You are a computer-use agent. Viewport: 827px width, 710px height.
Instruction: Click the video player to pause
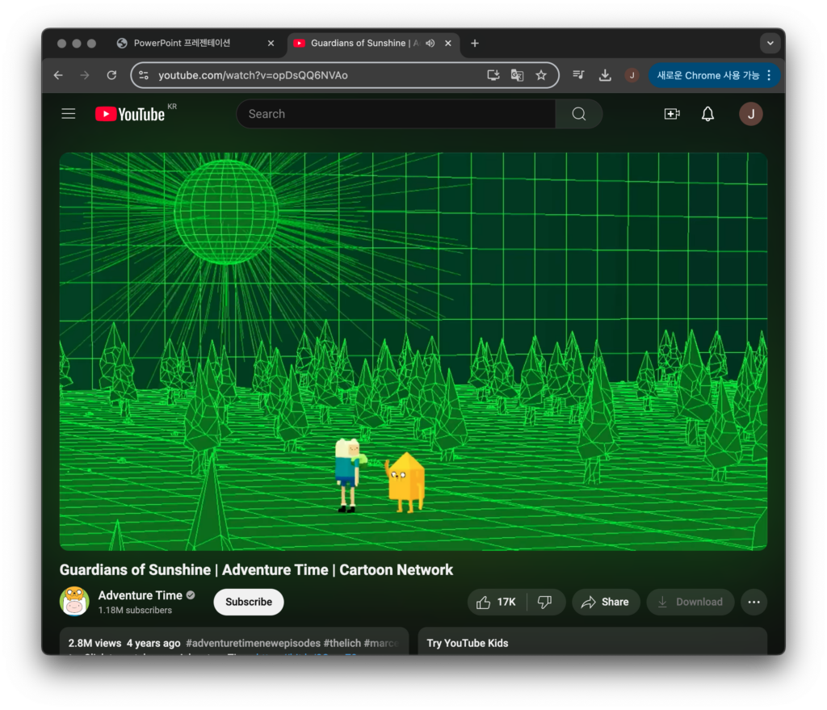(x=413, y=351)
